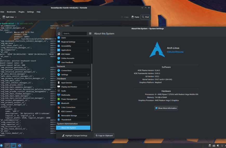
Task: Click the 'Memory: 7.4 GiB of RAM' text
Action: [157, 97]
